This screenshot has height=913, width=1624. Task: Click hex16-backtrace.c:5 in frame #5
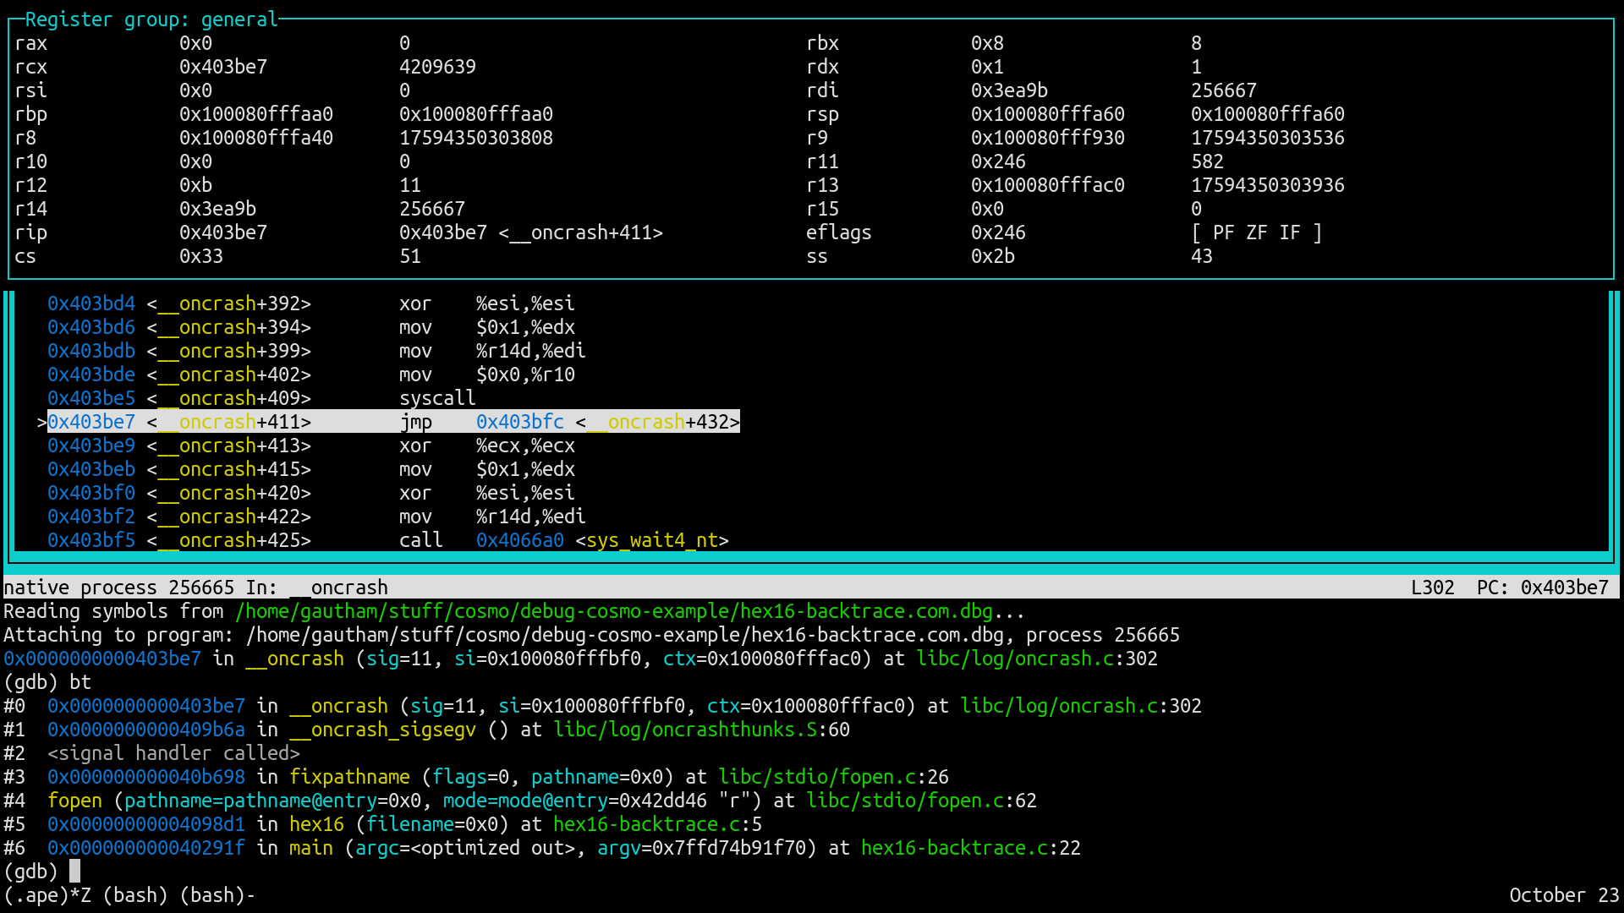[657, 824]
